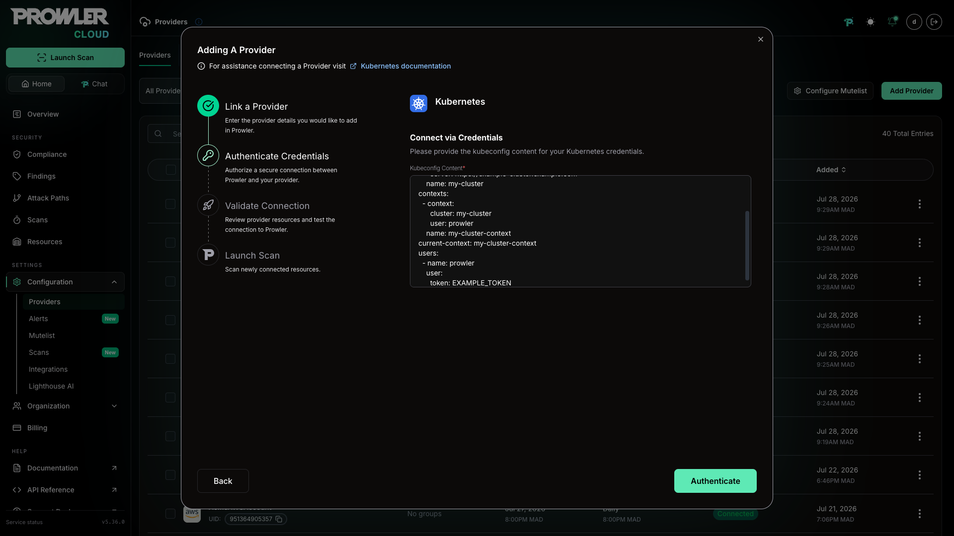Tick the checkbox for the 9:28AM row

coord(170,281)
